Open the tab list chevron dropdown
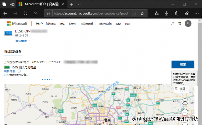The height and width of the screenshot is (125, 202). click(79, 4)
